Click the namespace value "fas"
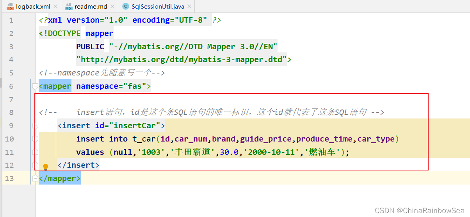This screenshot has height=217, width=470. pyautogui.click(x=135, y=86)
